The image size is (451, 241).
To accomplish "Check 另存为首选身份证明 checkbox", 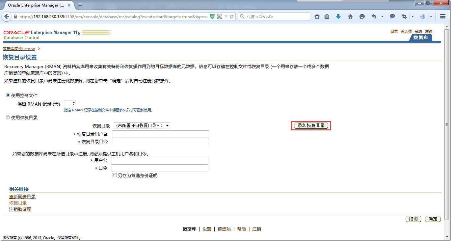I will pyautogui.click(x=115, y=175).
